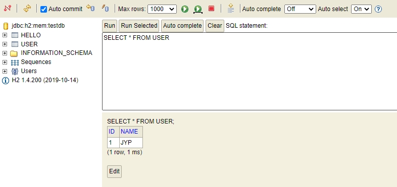Click inside the SQL statement text area
397x187 pixels.
[x=250, y=71]
